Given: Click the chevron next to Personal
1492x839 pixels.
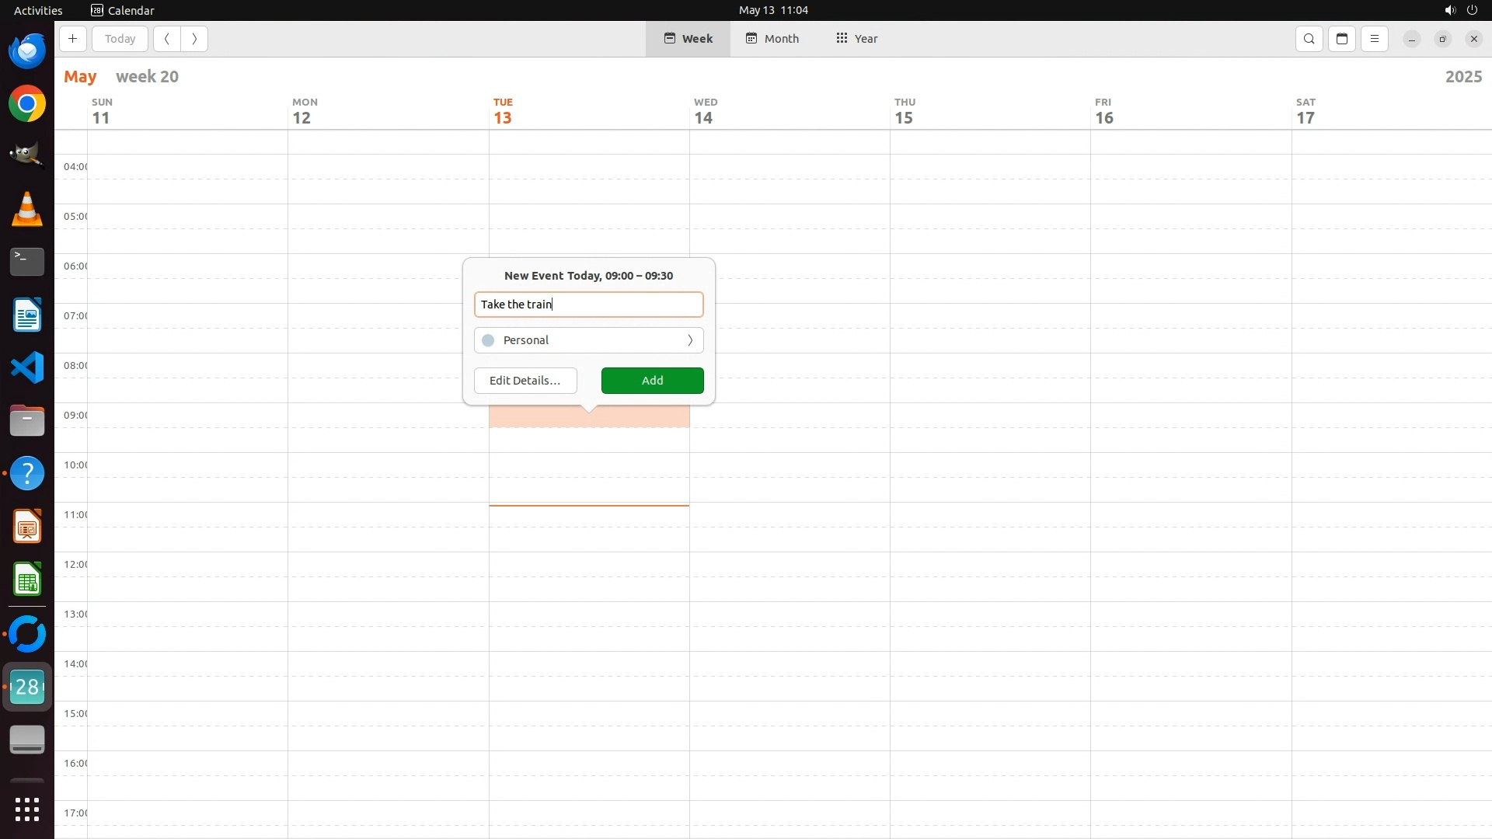Looking at the screenshot, I should 689,340.
